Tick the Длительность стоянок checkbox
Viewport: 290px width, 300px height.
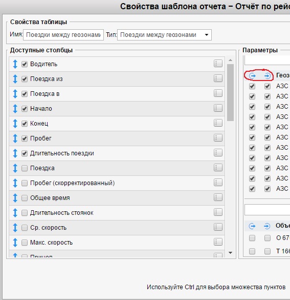pos(25,213)
